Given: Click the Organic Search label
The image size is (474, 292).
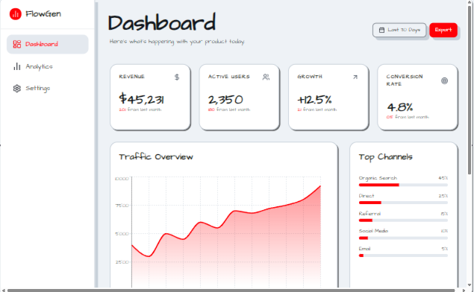Looking at the screenshot, I should (378, 178).
